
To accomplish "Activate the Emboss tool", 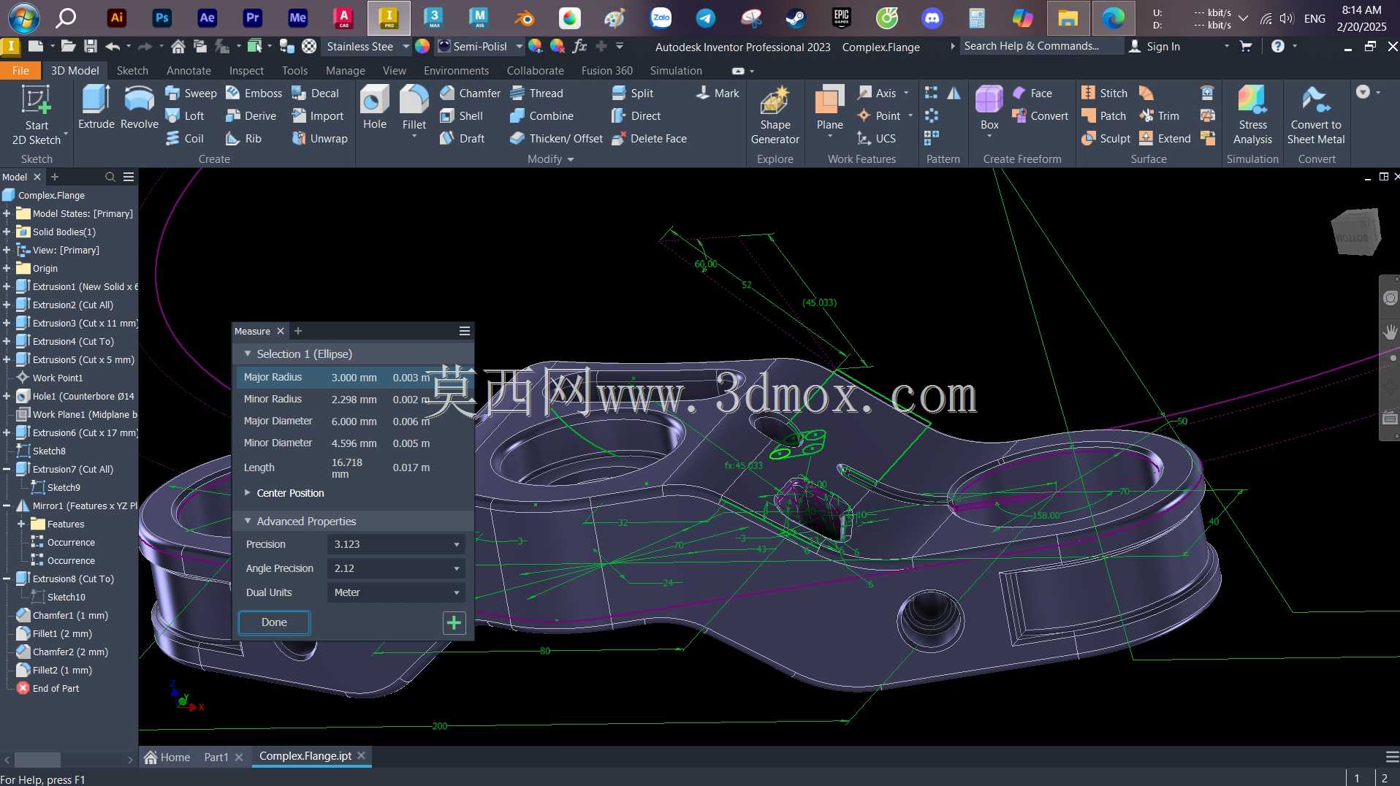I will 254,93.
